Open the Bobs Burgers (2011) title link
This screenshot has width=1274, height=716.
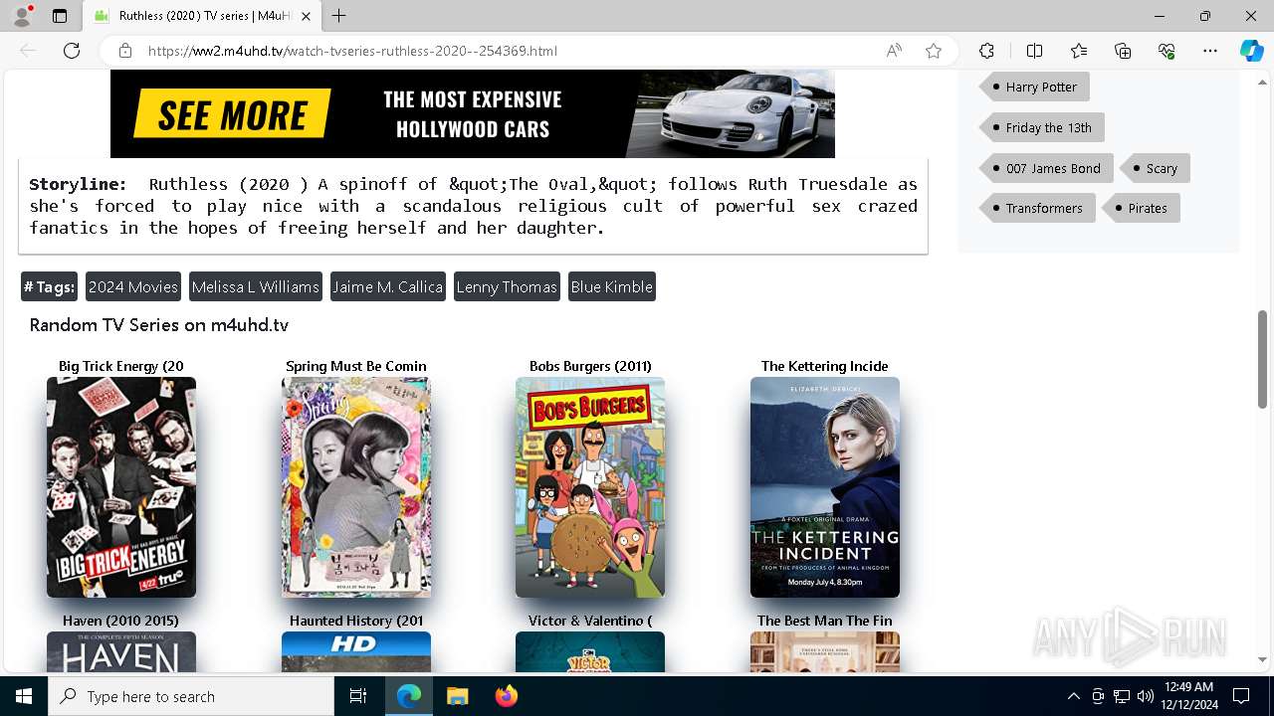(590, 366)
